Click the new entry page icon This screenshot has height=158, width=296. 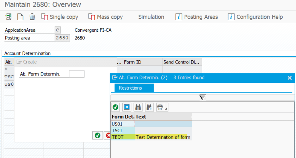click(20, 17)
